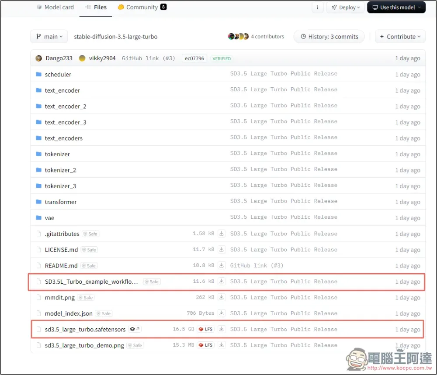Open the model_index.json file name
The width and height of the screenshot is (437, 375).
tap(69, 313)
